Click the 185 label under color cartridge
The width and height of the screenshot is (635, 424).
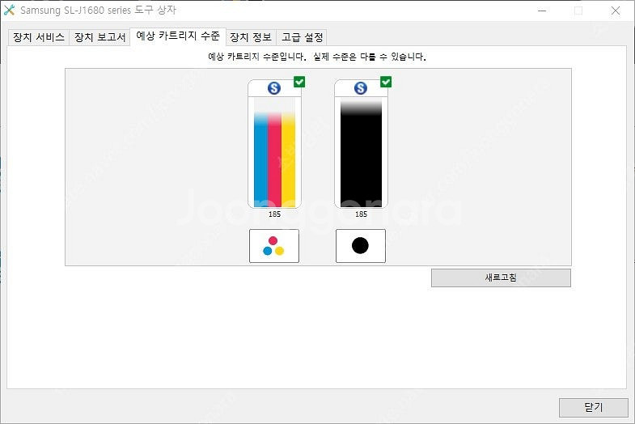(274, 214)
